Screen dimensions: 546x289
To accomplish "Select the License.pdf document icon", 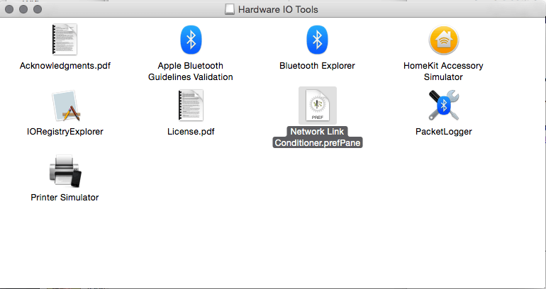I will 191,106.
